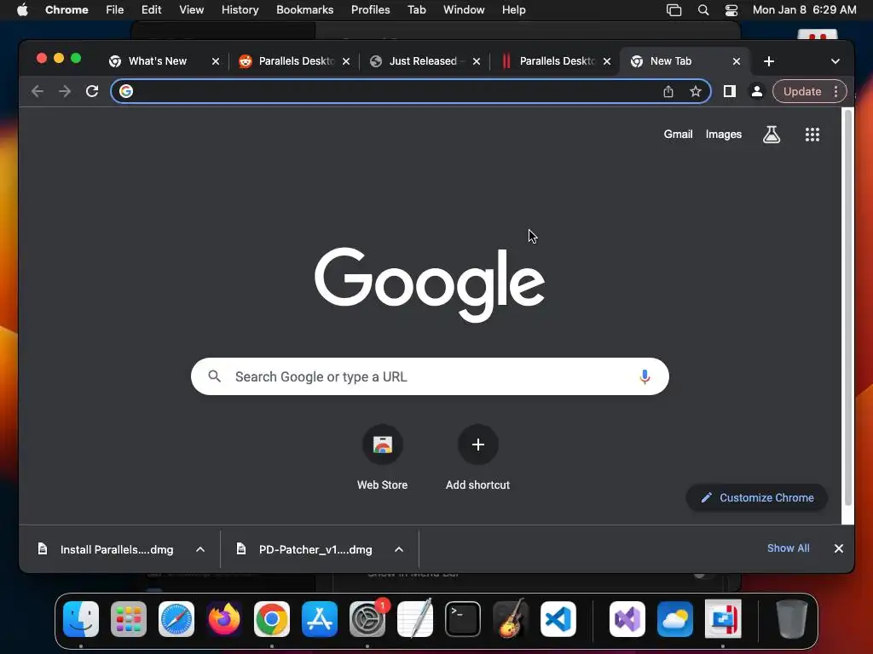Close the New Tab tab
The height and width of the screenshot is (654, 873).
point(736,61)
